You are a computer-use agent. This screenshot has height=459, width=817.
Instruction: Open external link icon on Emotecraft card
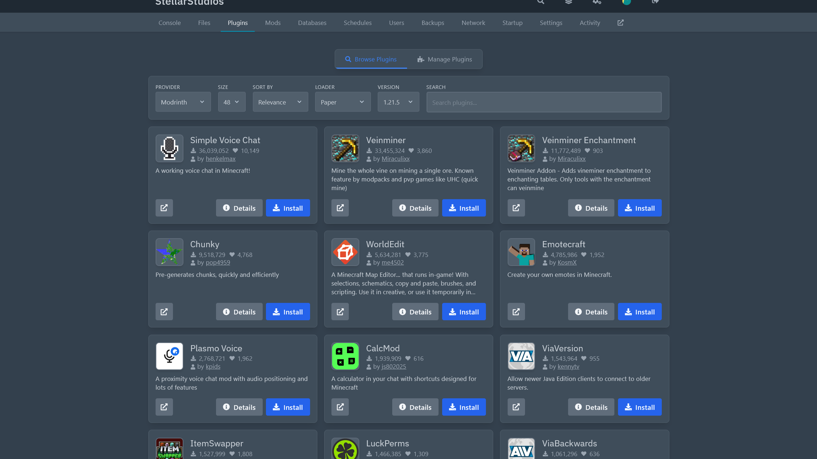(516, 312)
